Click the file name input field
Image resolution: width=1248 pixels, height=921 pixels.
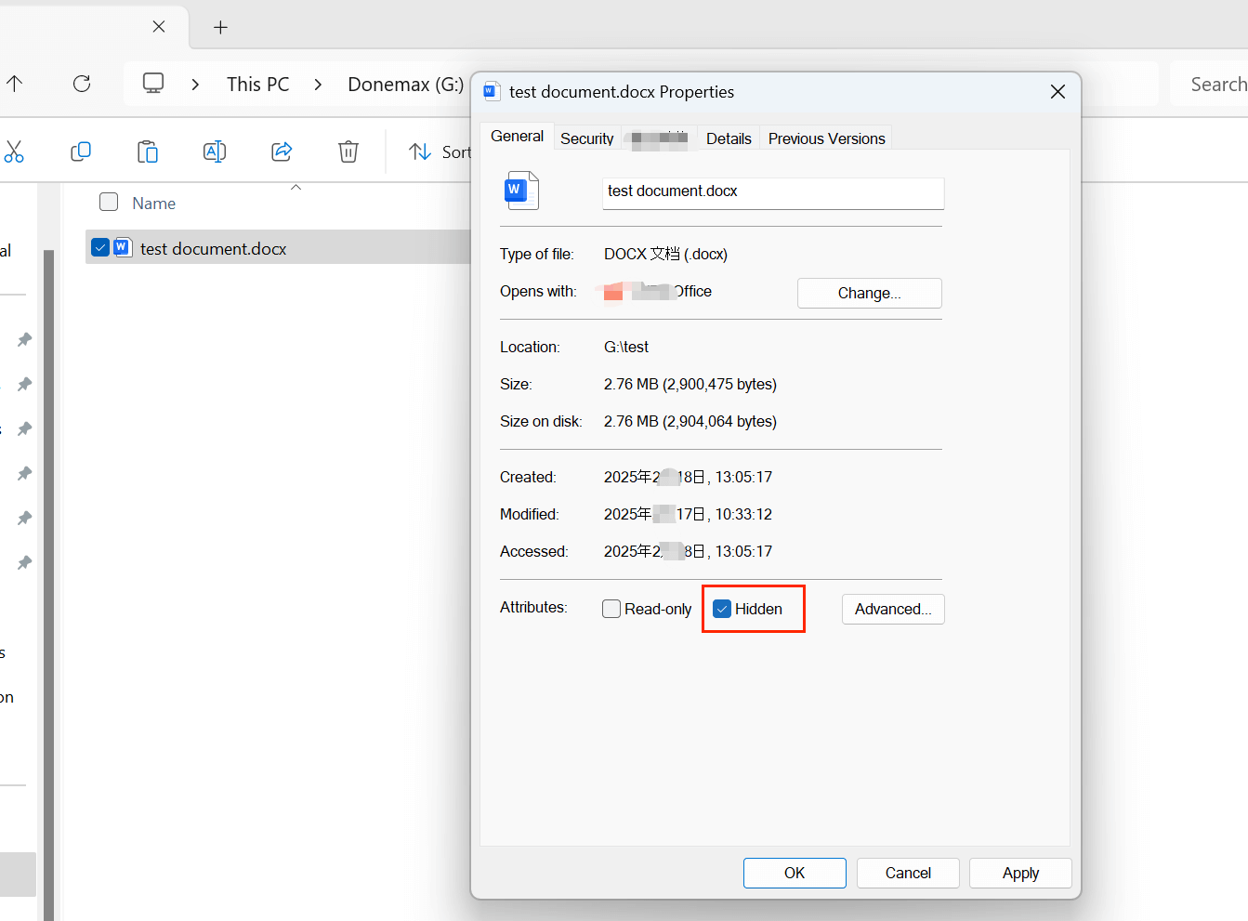point(772,192)
